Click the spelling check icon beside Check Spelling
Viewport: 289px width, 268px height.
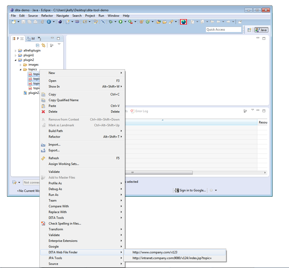click(x=43, y=223)
